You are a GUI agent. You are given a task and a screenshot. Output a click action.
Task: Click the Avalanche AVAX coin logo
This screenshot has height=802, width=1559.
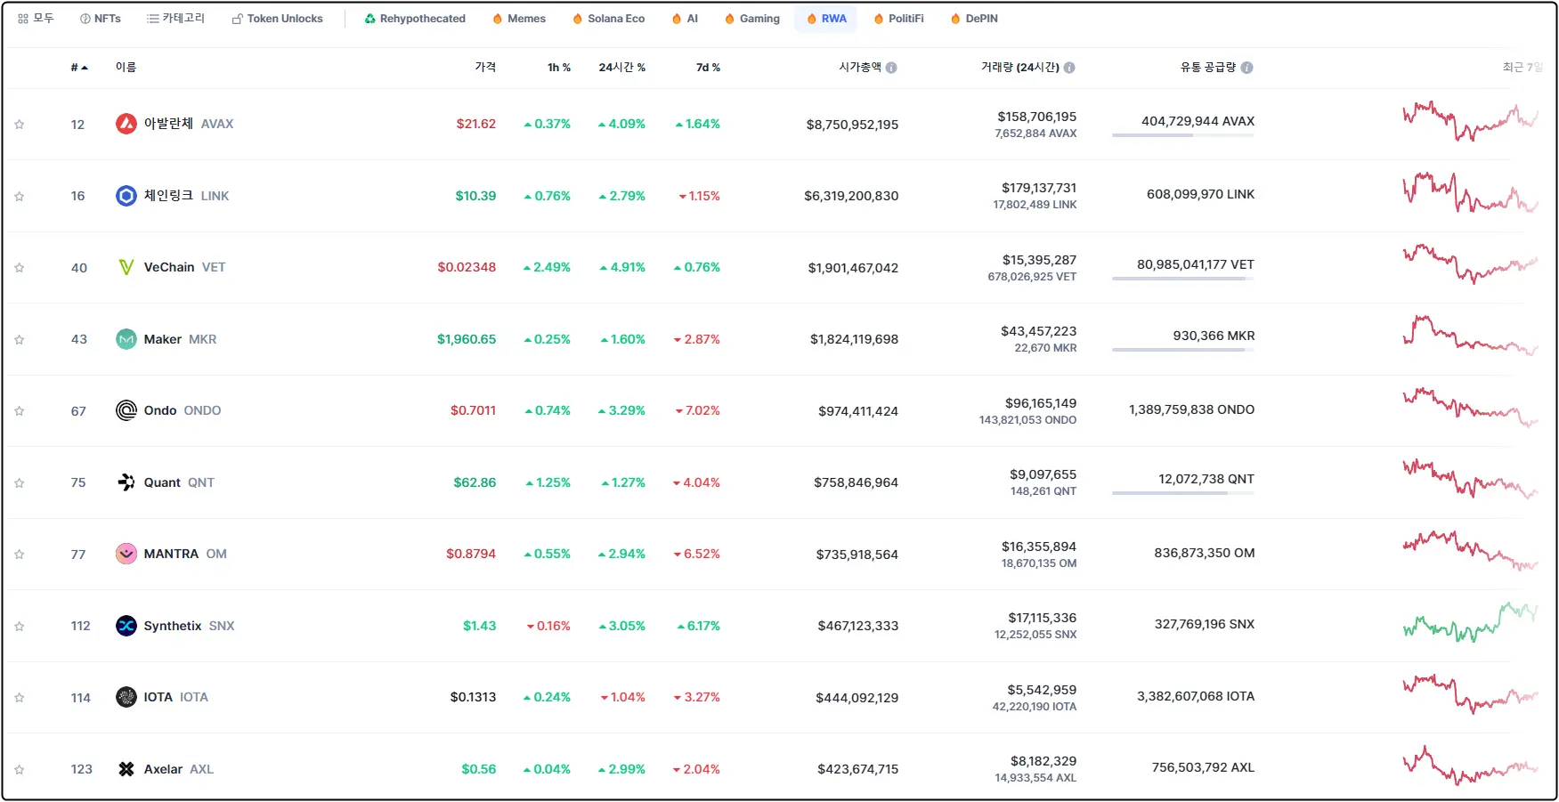pos(126,124)
